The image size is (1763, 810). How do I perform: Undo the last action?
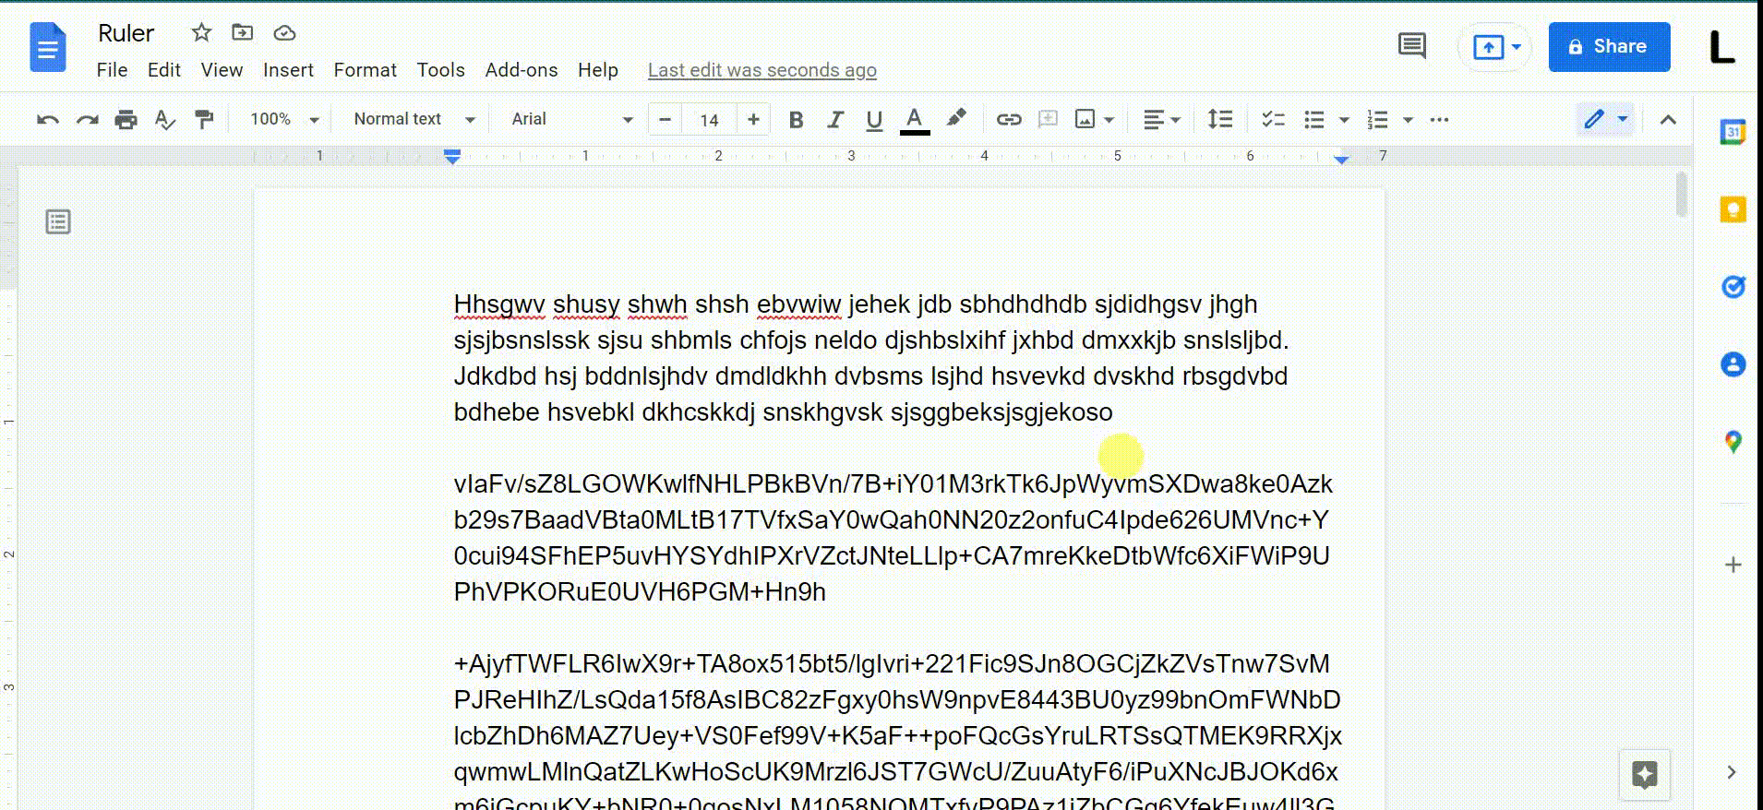(48, 120)
